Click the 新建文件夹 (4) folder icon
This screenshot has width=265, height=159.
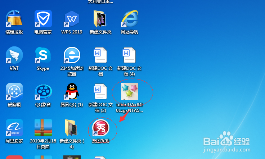(71, 128)
